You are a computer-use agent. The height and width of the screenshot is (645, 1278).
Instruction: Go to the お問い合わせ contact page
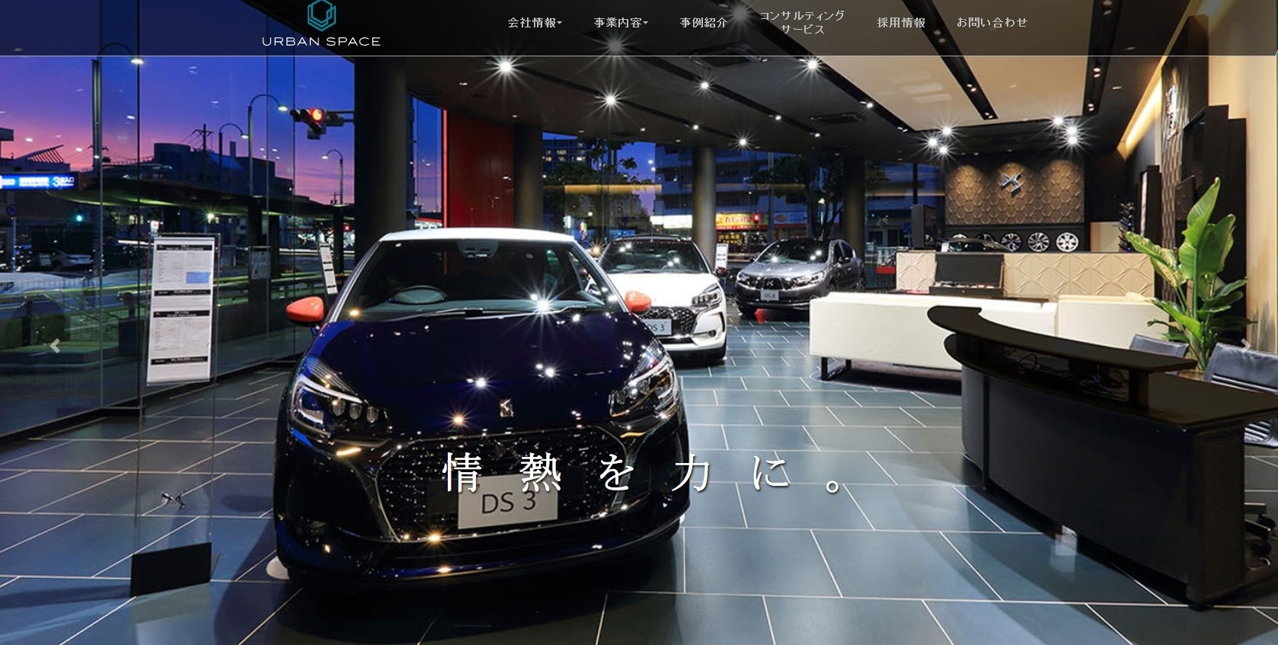pyautogui.click(x=992, y=23)
